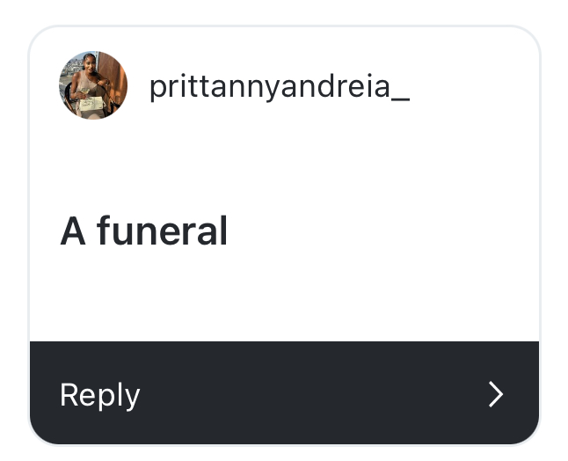The height and width of the screenshot is (461, 568).
Task: Go forward using the white chevron
Action: [x=496, y=394]
